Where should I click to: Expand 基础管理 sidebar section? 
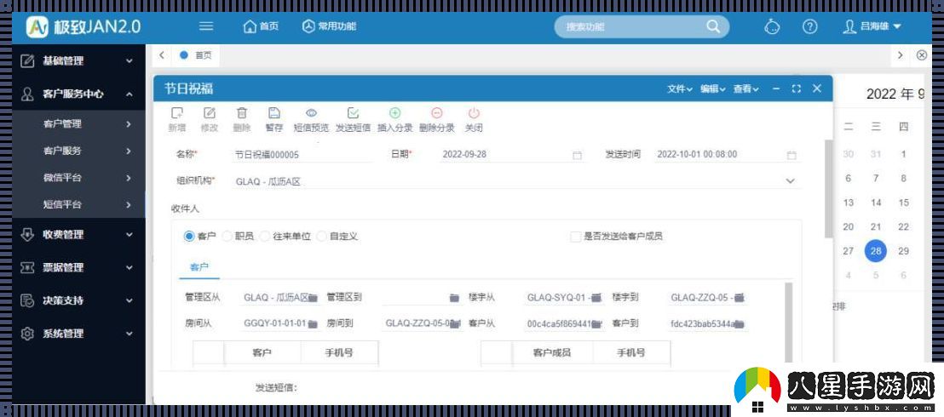[x=78, y=60]
